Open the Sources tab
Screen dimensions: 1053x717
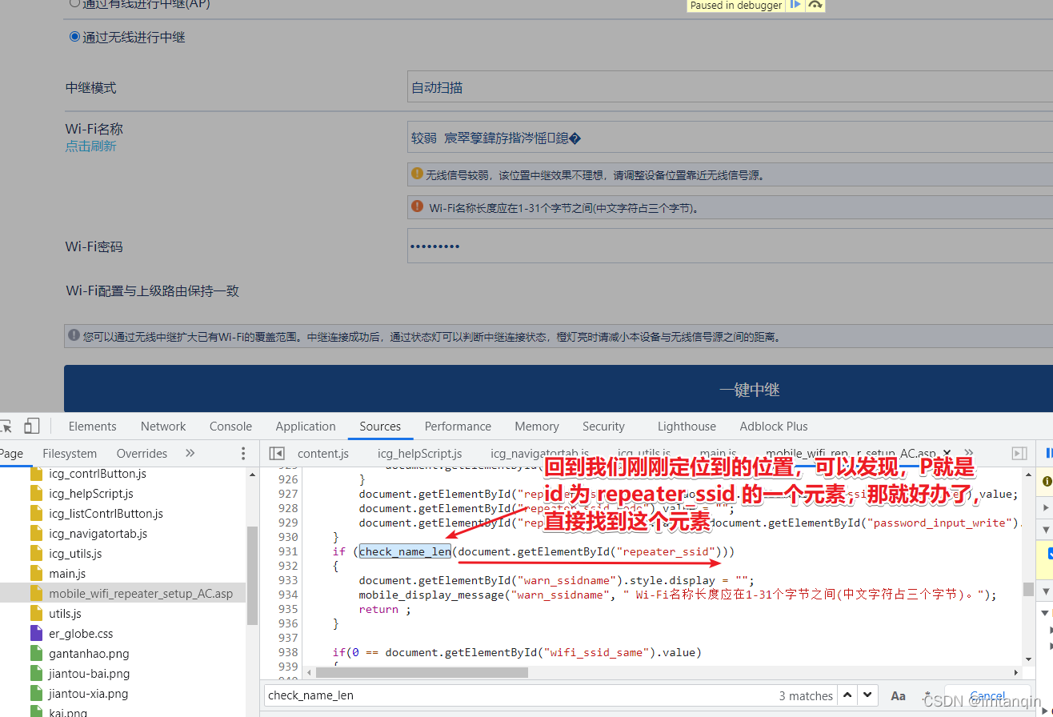380,427
